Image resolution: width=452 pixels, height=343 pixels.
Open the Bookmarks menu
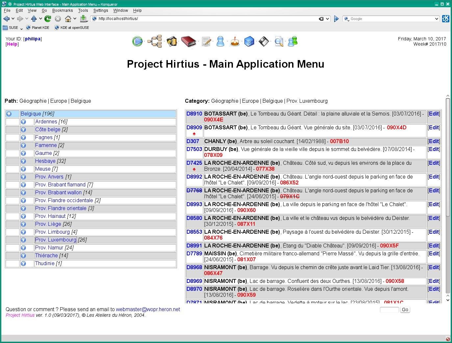pyautogui.click(x=63, y=10)
